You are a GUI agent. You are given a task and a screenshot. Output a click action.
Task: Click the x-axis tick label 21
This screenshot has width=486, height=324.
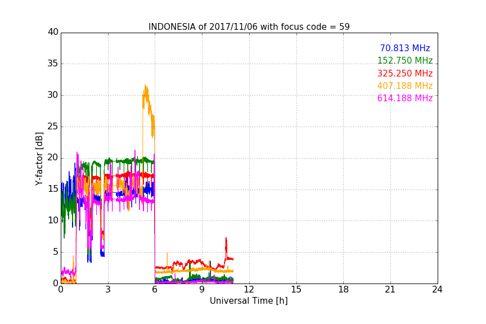[x=390, y=290]
